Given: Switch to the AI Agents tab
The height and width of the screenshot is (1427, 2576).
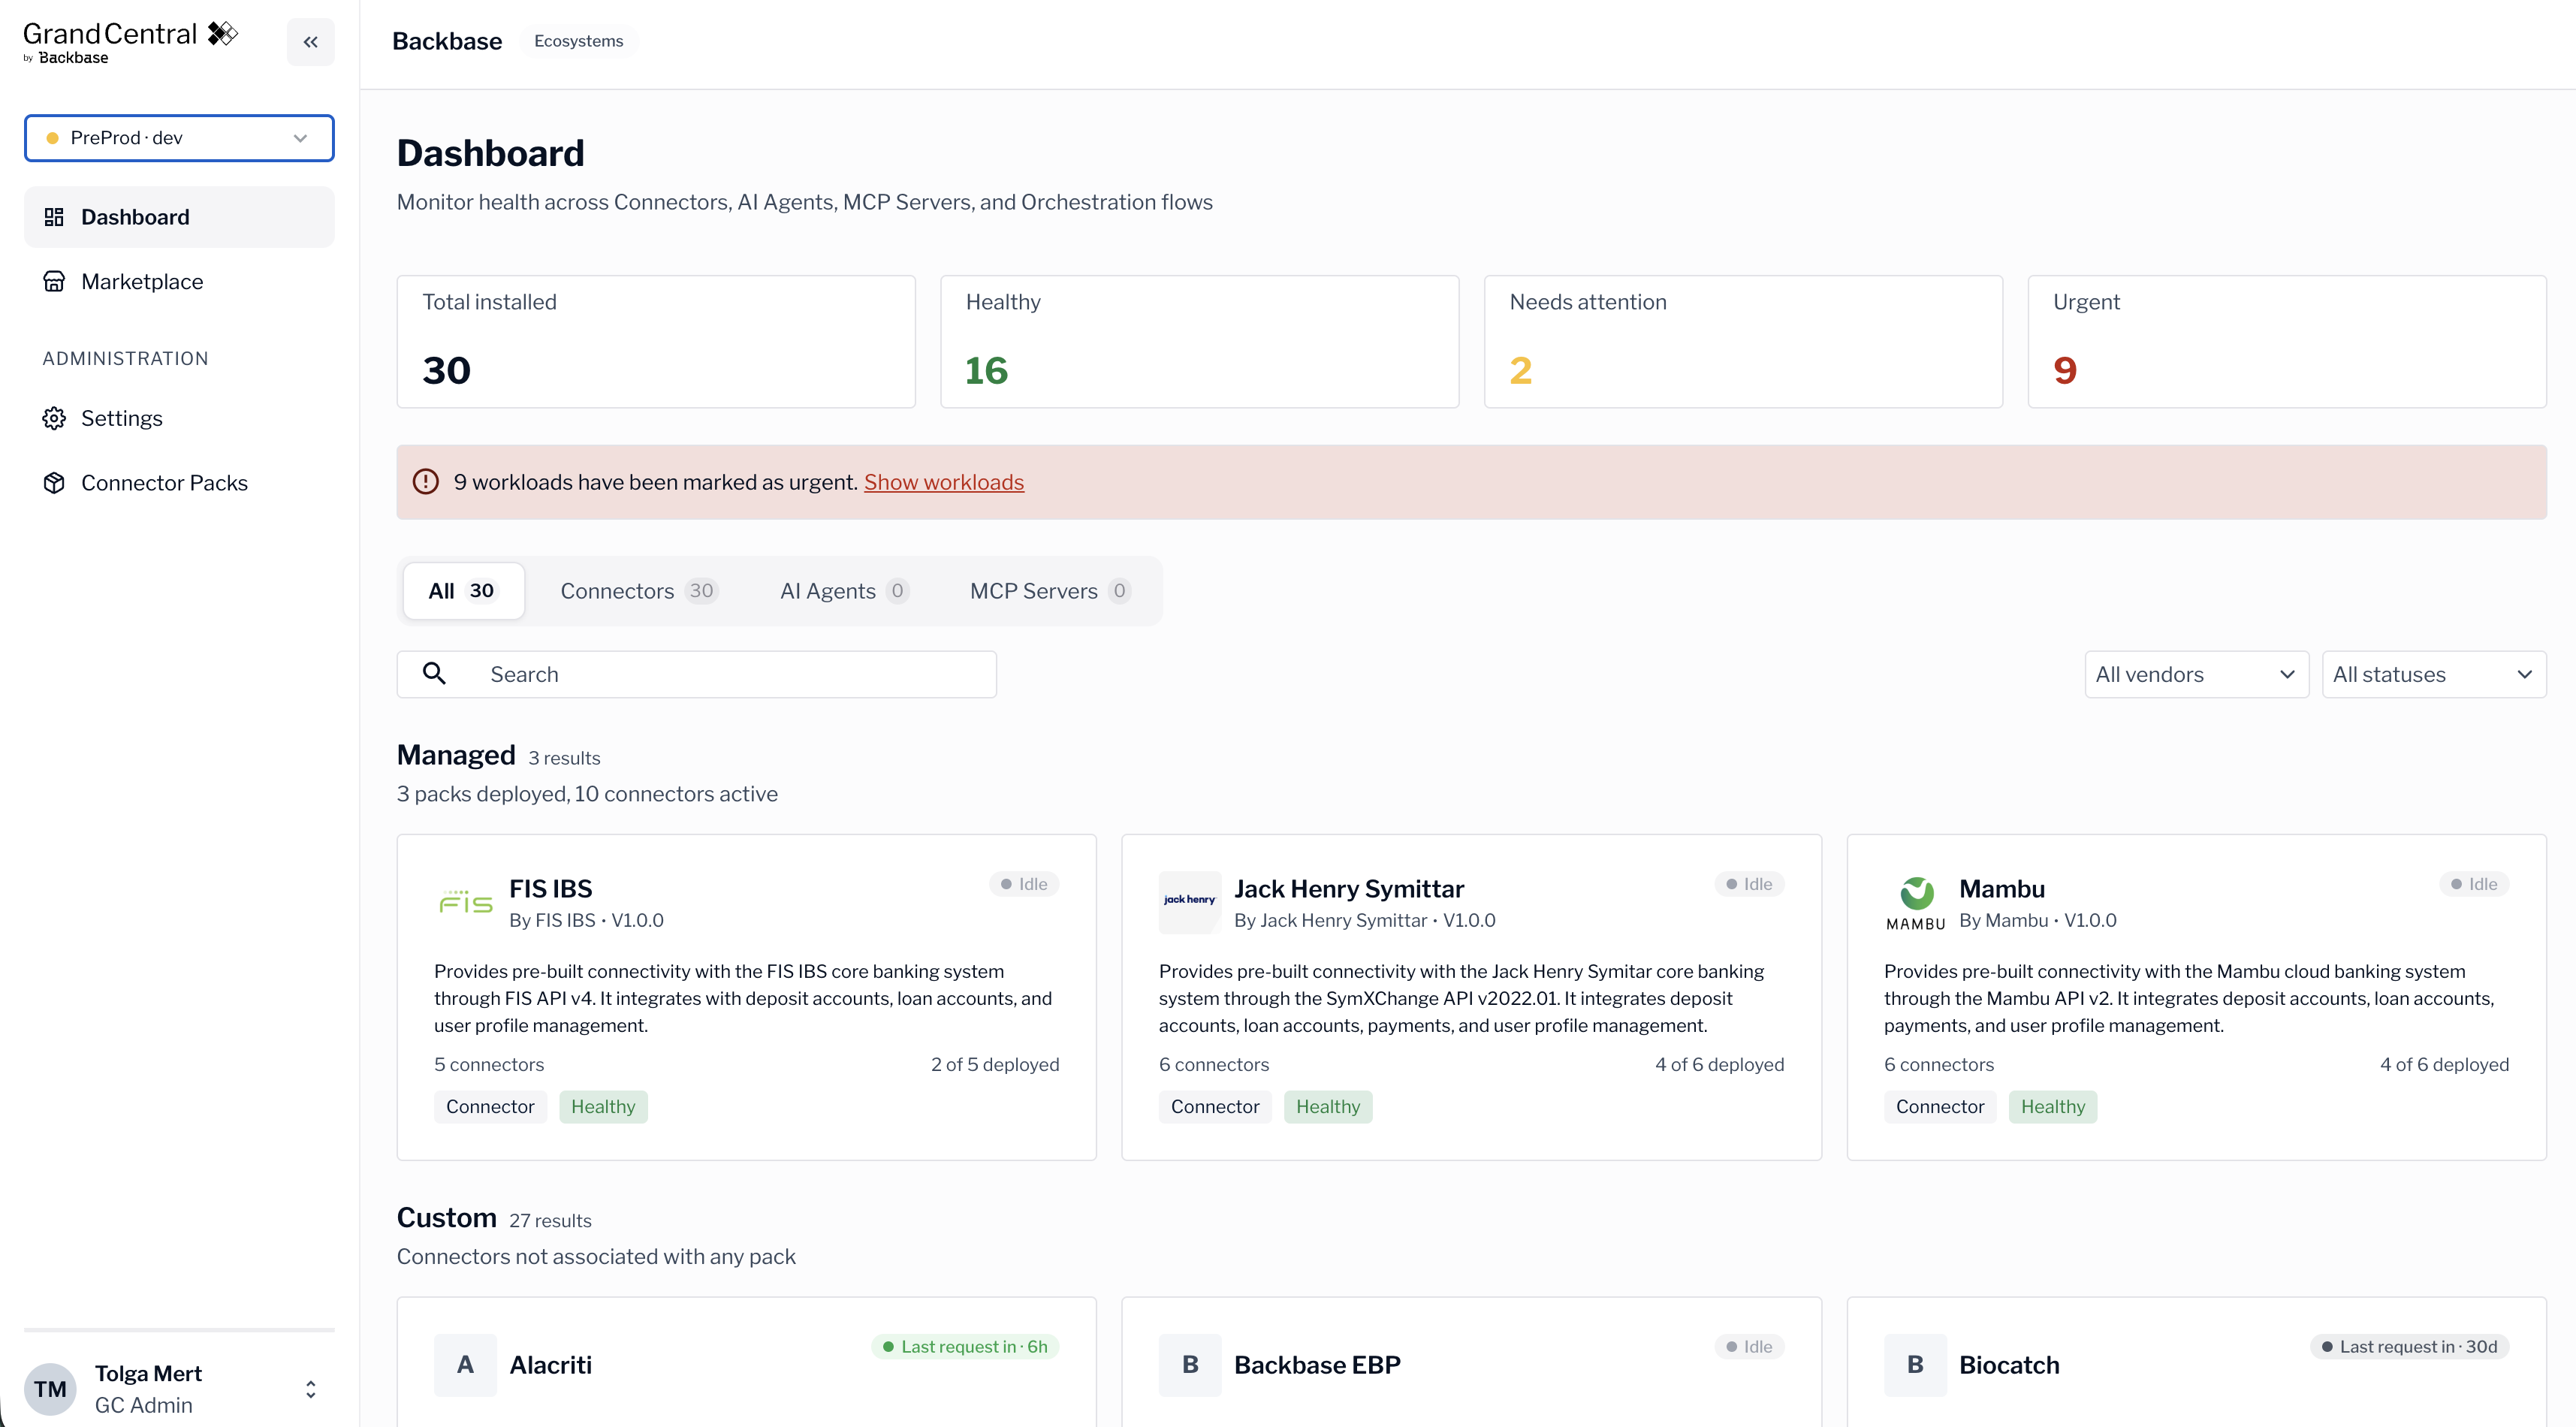Looking at the screenshot, I should coord(844,591).
